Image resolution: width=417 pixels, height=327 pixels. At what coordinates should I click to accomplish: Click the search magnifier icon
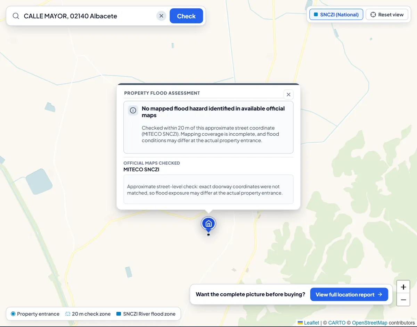(16, 16)
